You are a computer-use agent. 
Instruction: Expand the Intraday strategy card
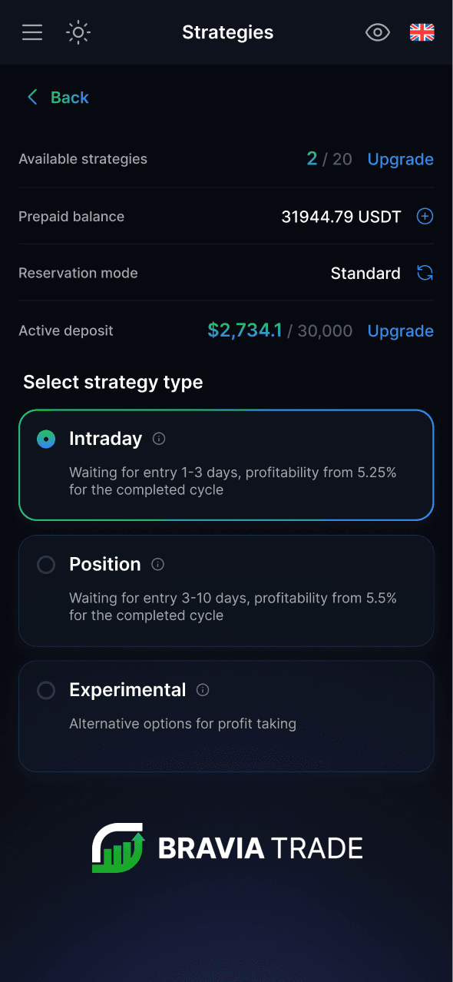[x=226, y=465]
